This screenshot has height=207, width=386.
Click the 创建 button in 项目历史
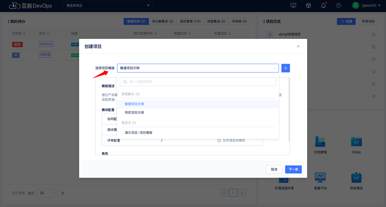(x=346, y=21)
